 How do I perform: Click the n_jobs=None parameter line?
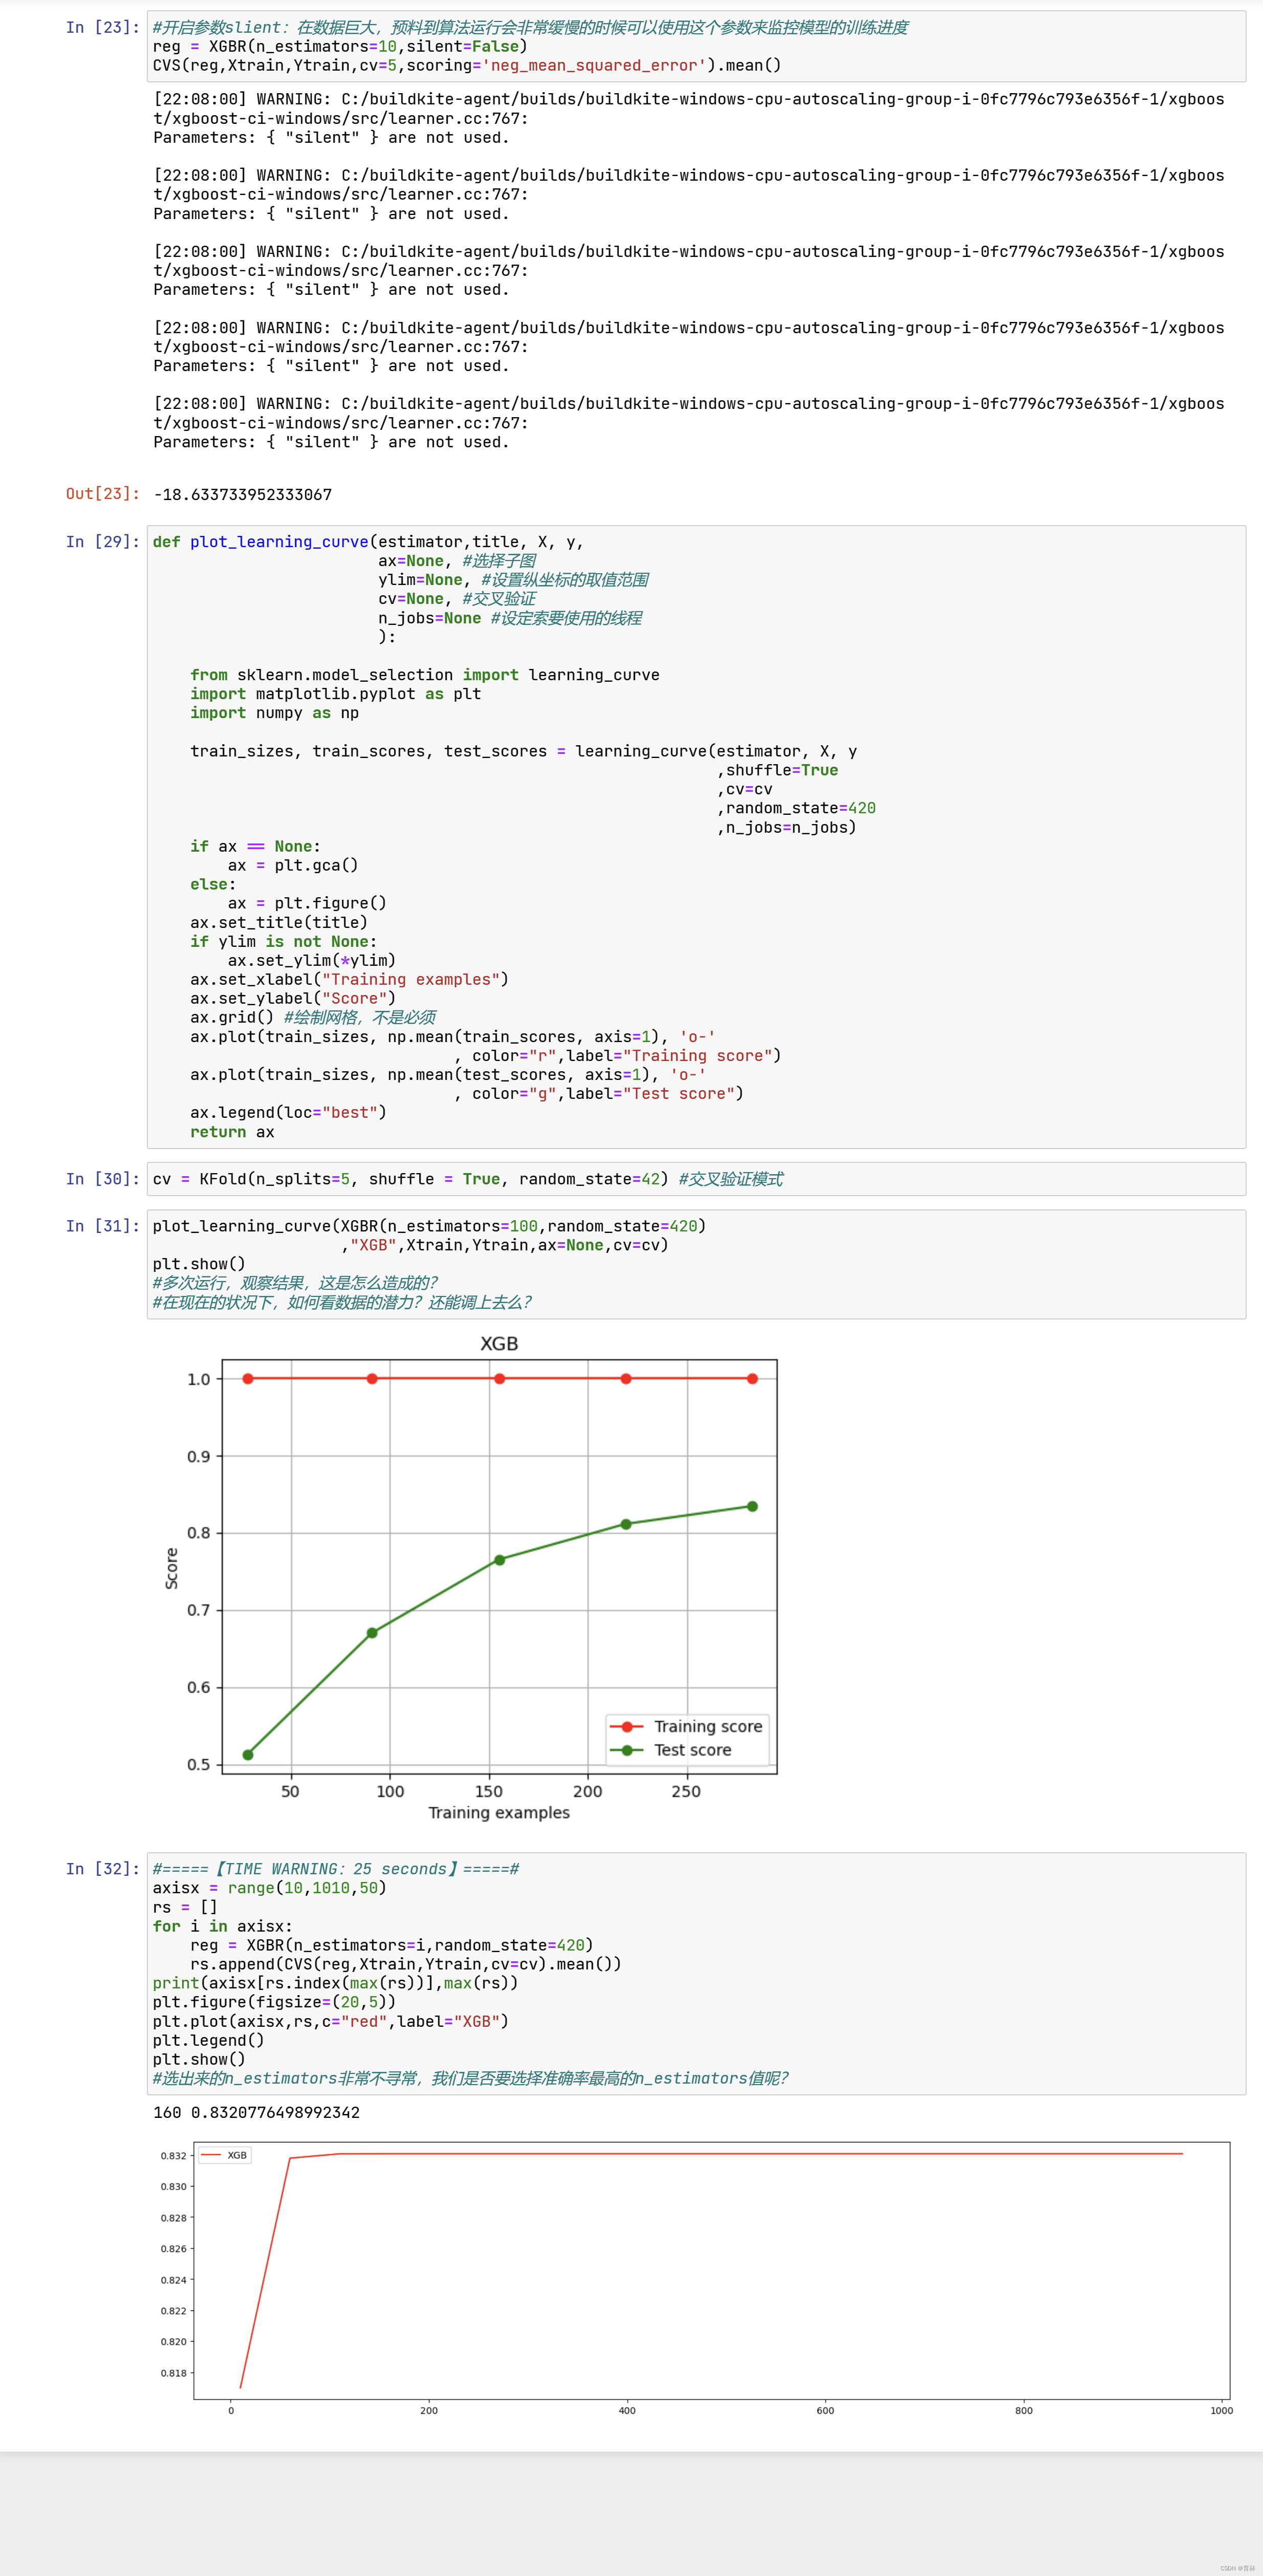point(509,618)
